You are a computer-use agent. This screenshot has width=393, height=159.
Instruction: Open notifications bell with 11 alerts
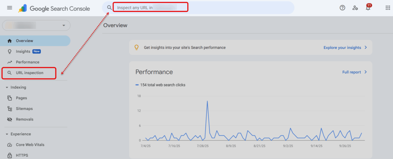coord(368,8)
